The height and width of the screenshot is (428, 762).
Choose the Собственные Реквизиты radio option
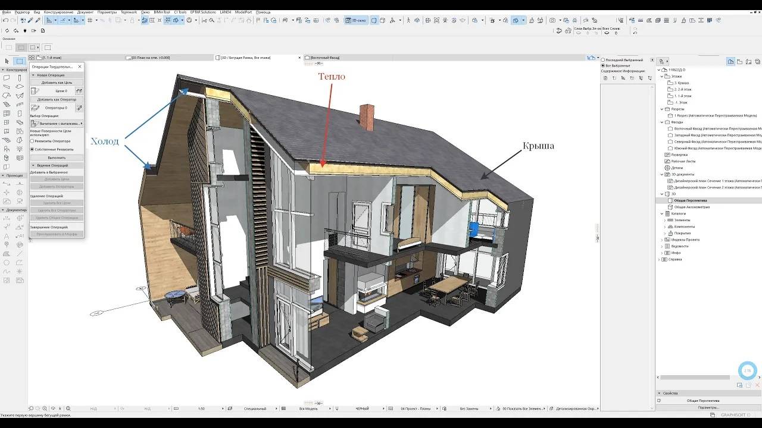[32, 149]
